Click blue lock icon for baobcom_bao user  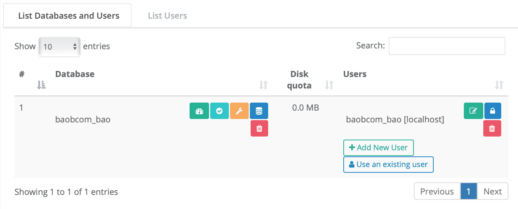pyautogui.click(x=492, y=111)
